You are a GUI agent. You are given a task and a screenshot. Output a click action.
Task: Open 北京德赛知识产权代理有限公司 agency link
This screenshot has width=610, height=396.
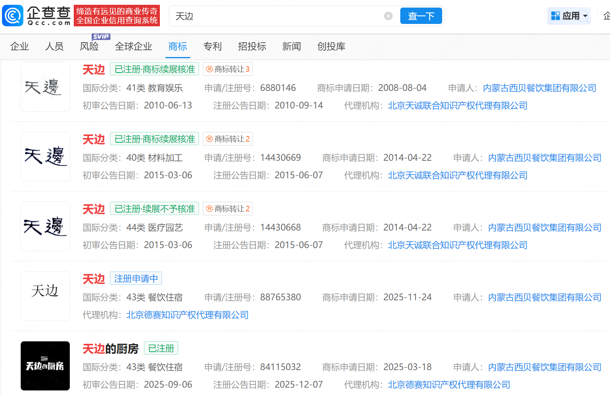pyautogui.click(x=187, y=315)
